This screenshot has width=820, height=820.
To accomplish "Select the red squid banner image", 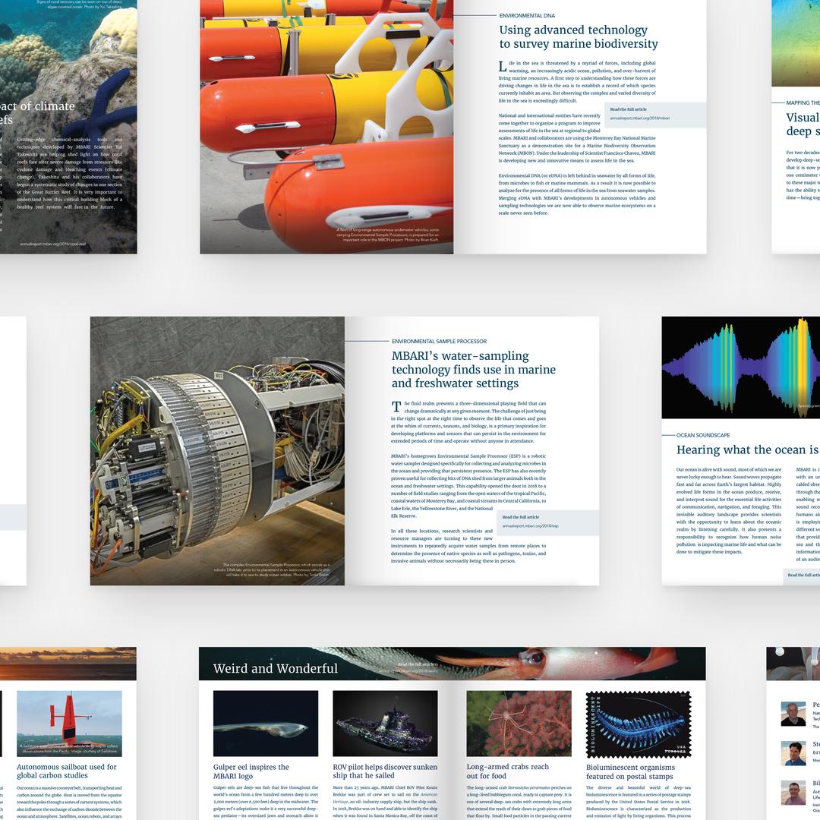I will coord(452,664).
